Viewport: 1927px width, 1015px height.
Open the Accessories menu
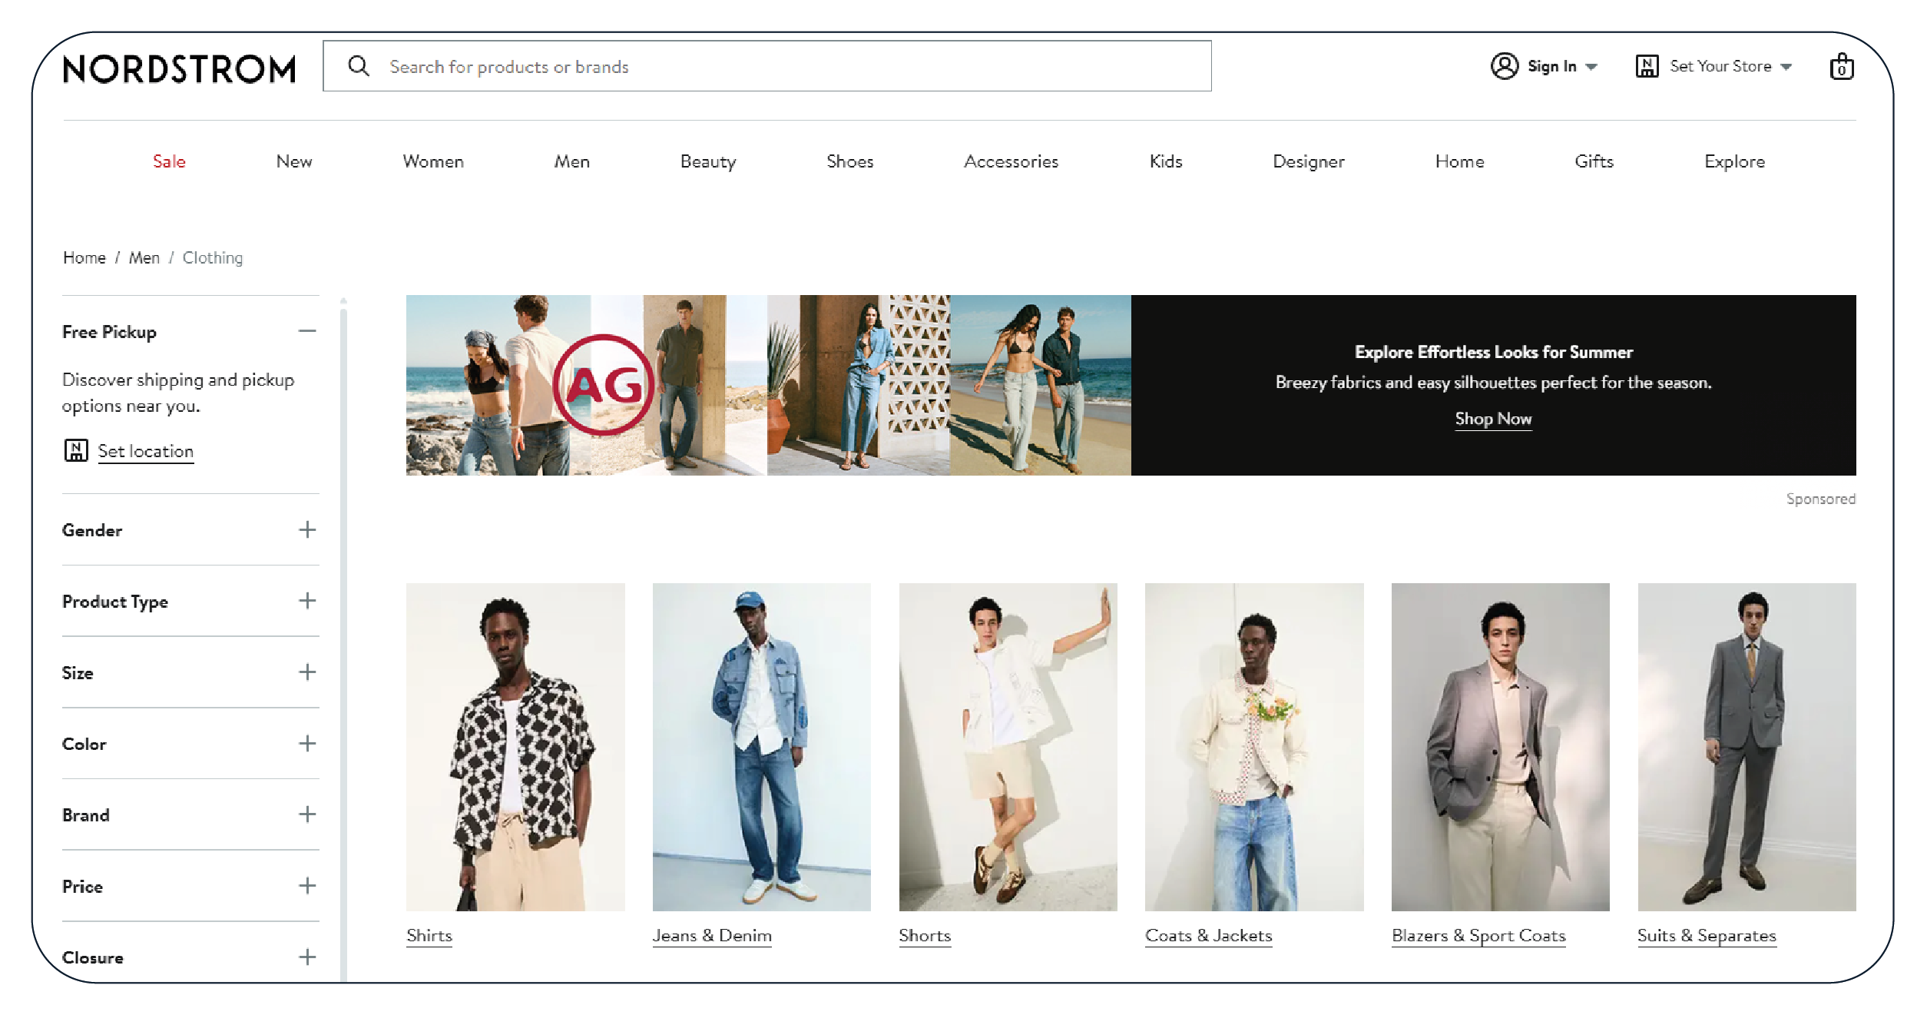pos(1012,161)
